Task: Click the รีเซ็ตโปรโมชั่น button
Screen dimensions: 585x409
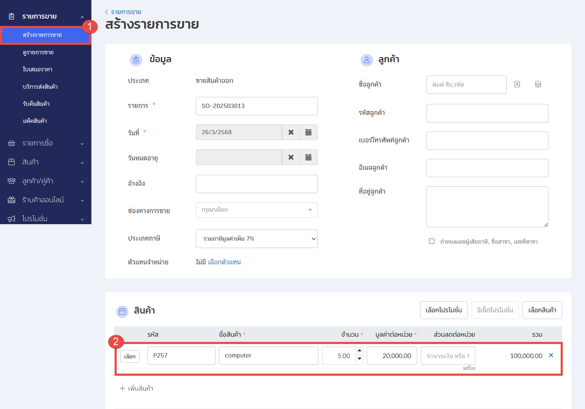Action: [495, 310]
